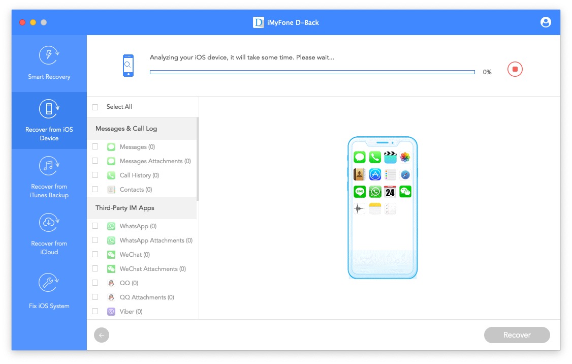Click the video clapperboard icon on phone

pos(390,158)
